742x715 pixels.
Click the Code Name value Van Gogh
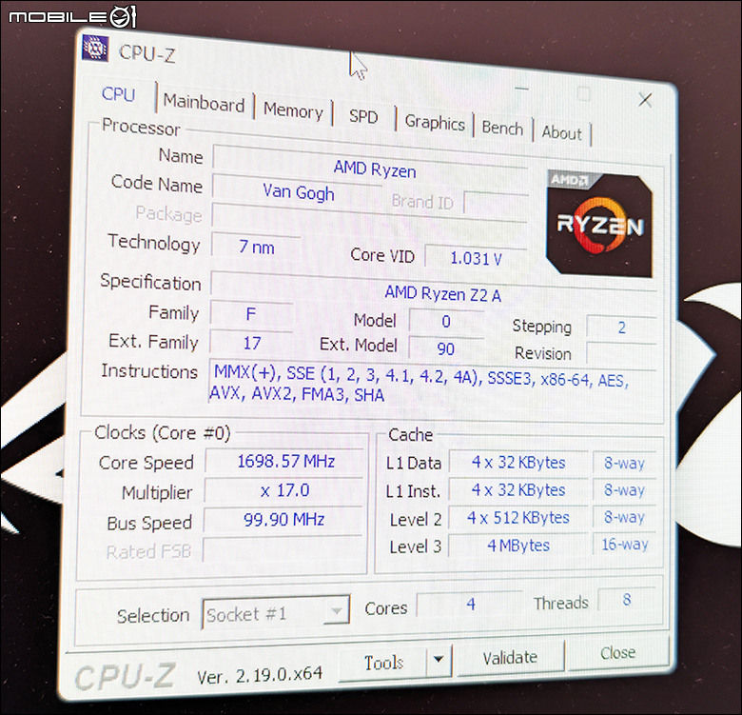[x=297, y=191]
